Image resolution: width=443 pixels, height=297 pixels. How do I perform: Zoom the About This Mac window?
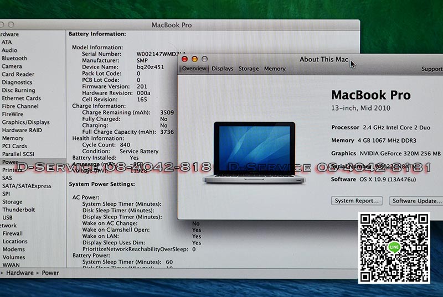(x=204, y=59)
